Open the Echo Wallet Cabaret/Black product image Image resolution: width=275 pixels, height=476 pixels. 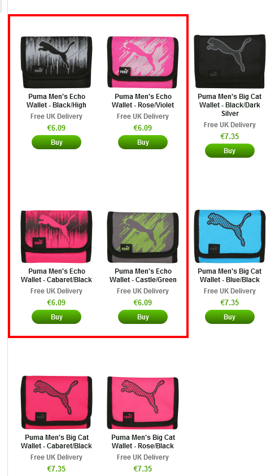coord(56,237)
